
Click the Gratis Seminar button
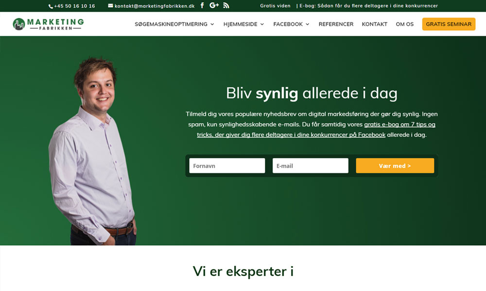pos(448,24)
